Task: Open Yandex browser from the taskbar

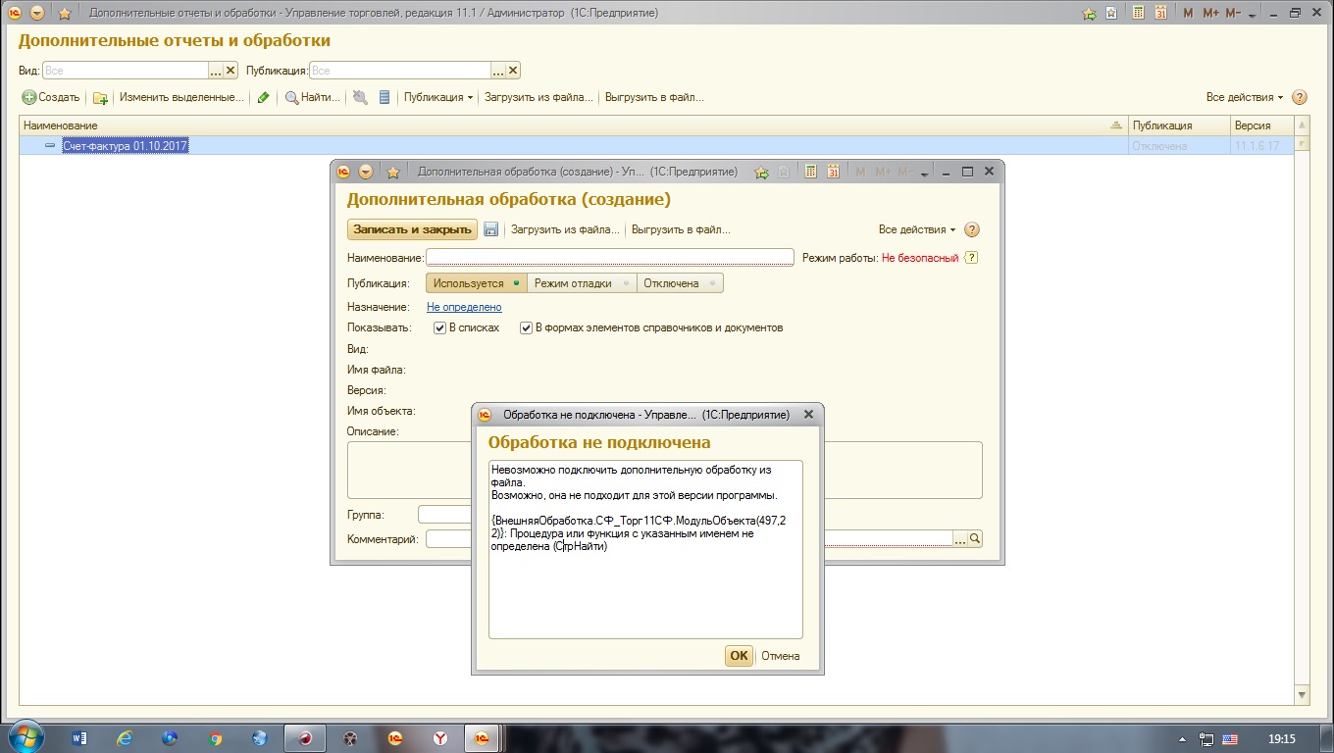Action: click(440, 737)
